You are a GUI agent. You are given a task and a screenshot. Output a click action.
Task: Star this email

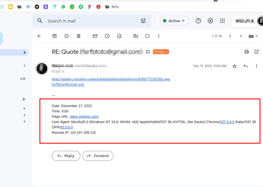234,66
